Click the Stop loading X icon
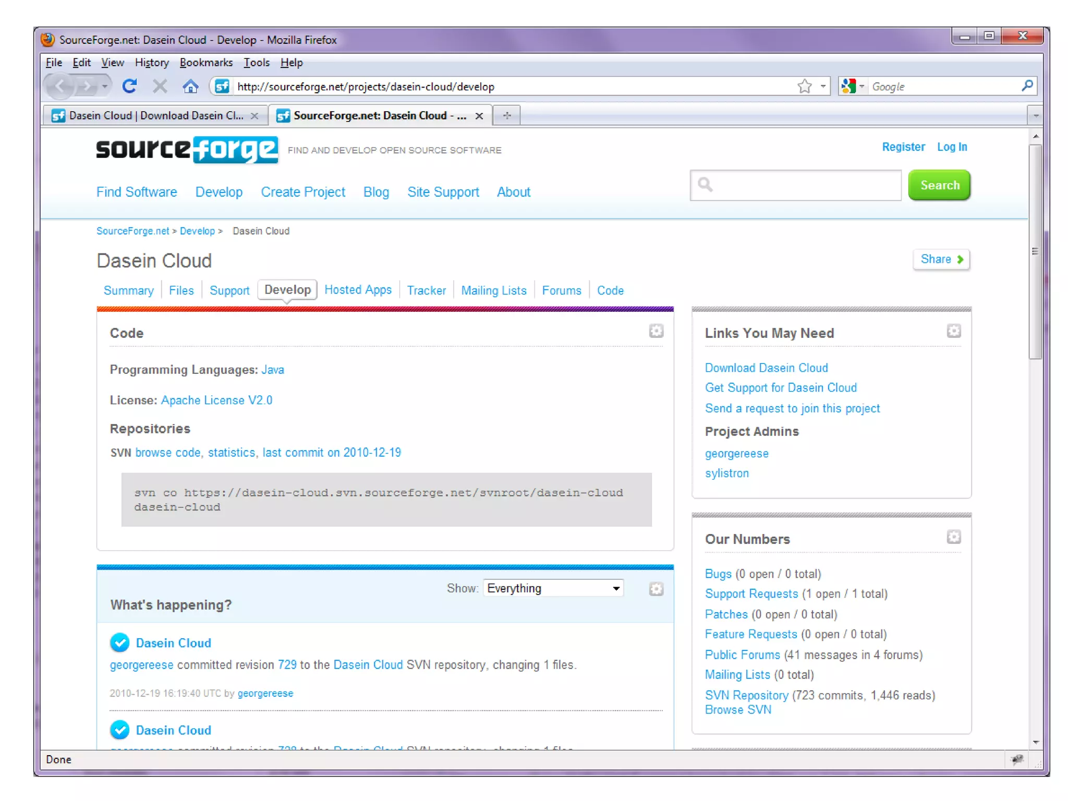 [x=160, y=86]
